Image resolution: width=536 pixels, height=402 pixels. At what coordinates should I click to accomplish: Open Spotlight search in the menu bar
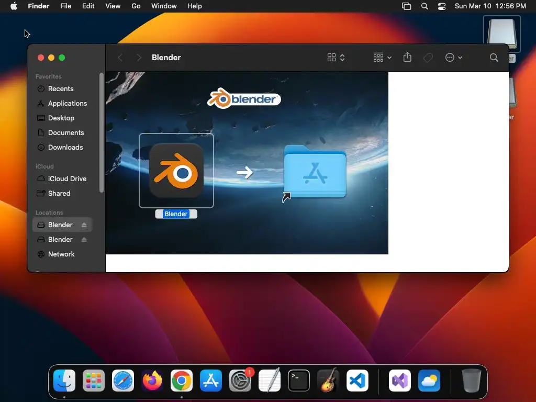coord(425,6)
